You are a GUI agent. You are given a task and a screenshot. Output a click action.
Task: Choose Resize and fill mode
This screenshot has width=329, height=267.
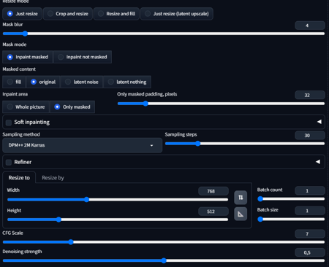point(116,14)
